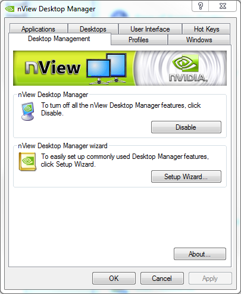Open the Profiles tab
241x294 pixels.
139,40
